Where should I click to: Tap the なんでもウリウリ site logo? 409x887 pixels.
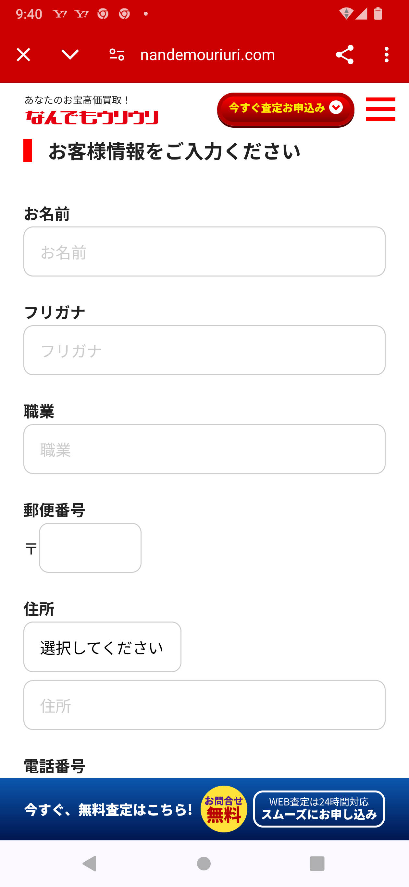(x=92, y=117)
